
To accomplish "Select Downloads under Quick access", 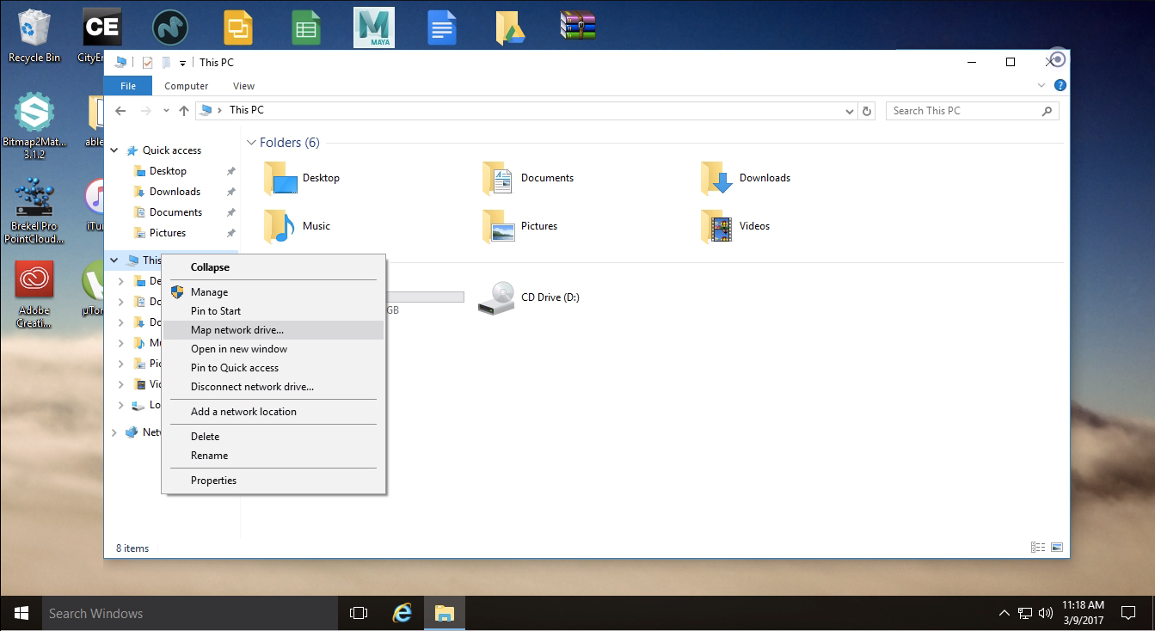I will pos(175,192).
